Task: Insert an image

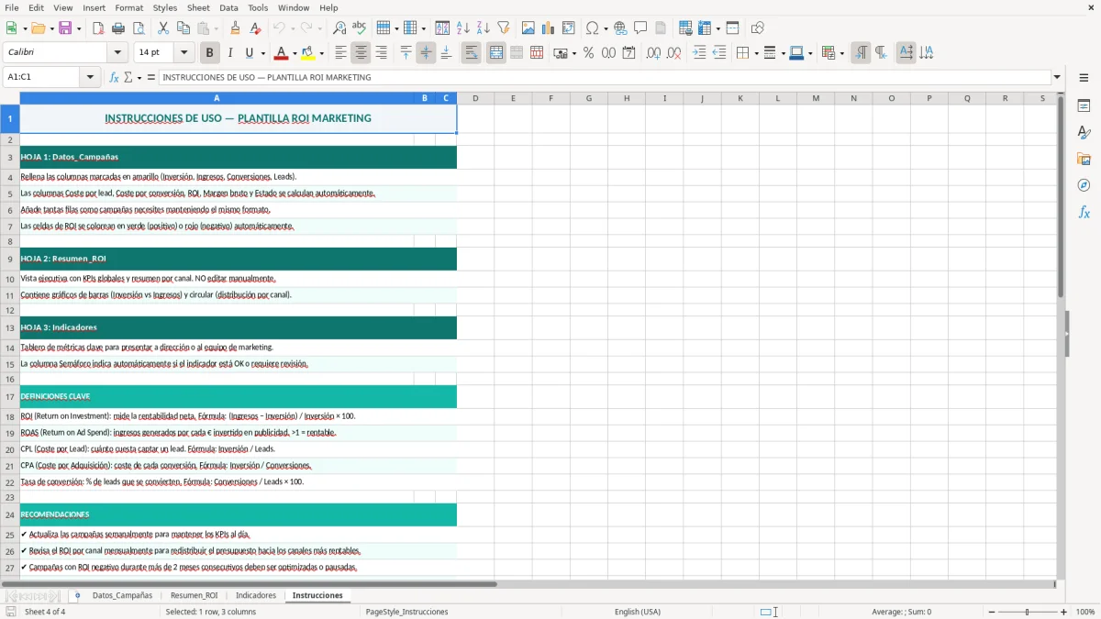Action: [528, 28]
